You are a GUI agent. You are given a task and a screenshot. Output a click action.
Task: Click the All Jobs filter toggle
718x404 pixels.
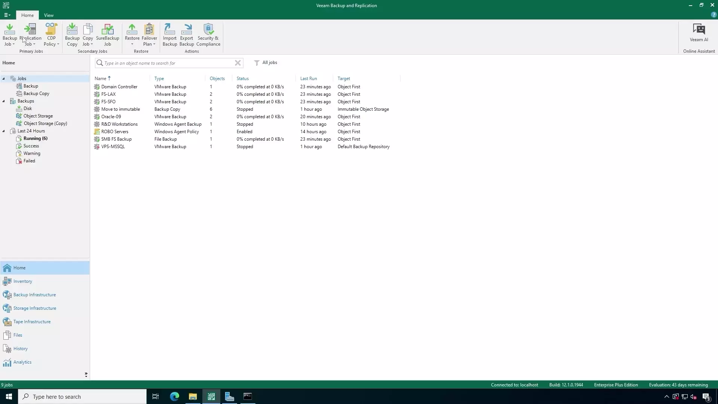click(265, 62)
